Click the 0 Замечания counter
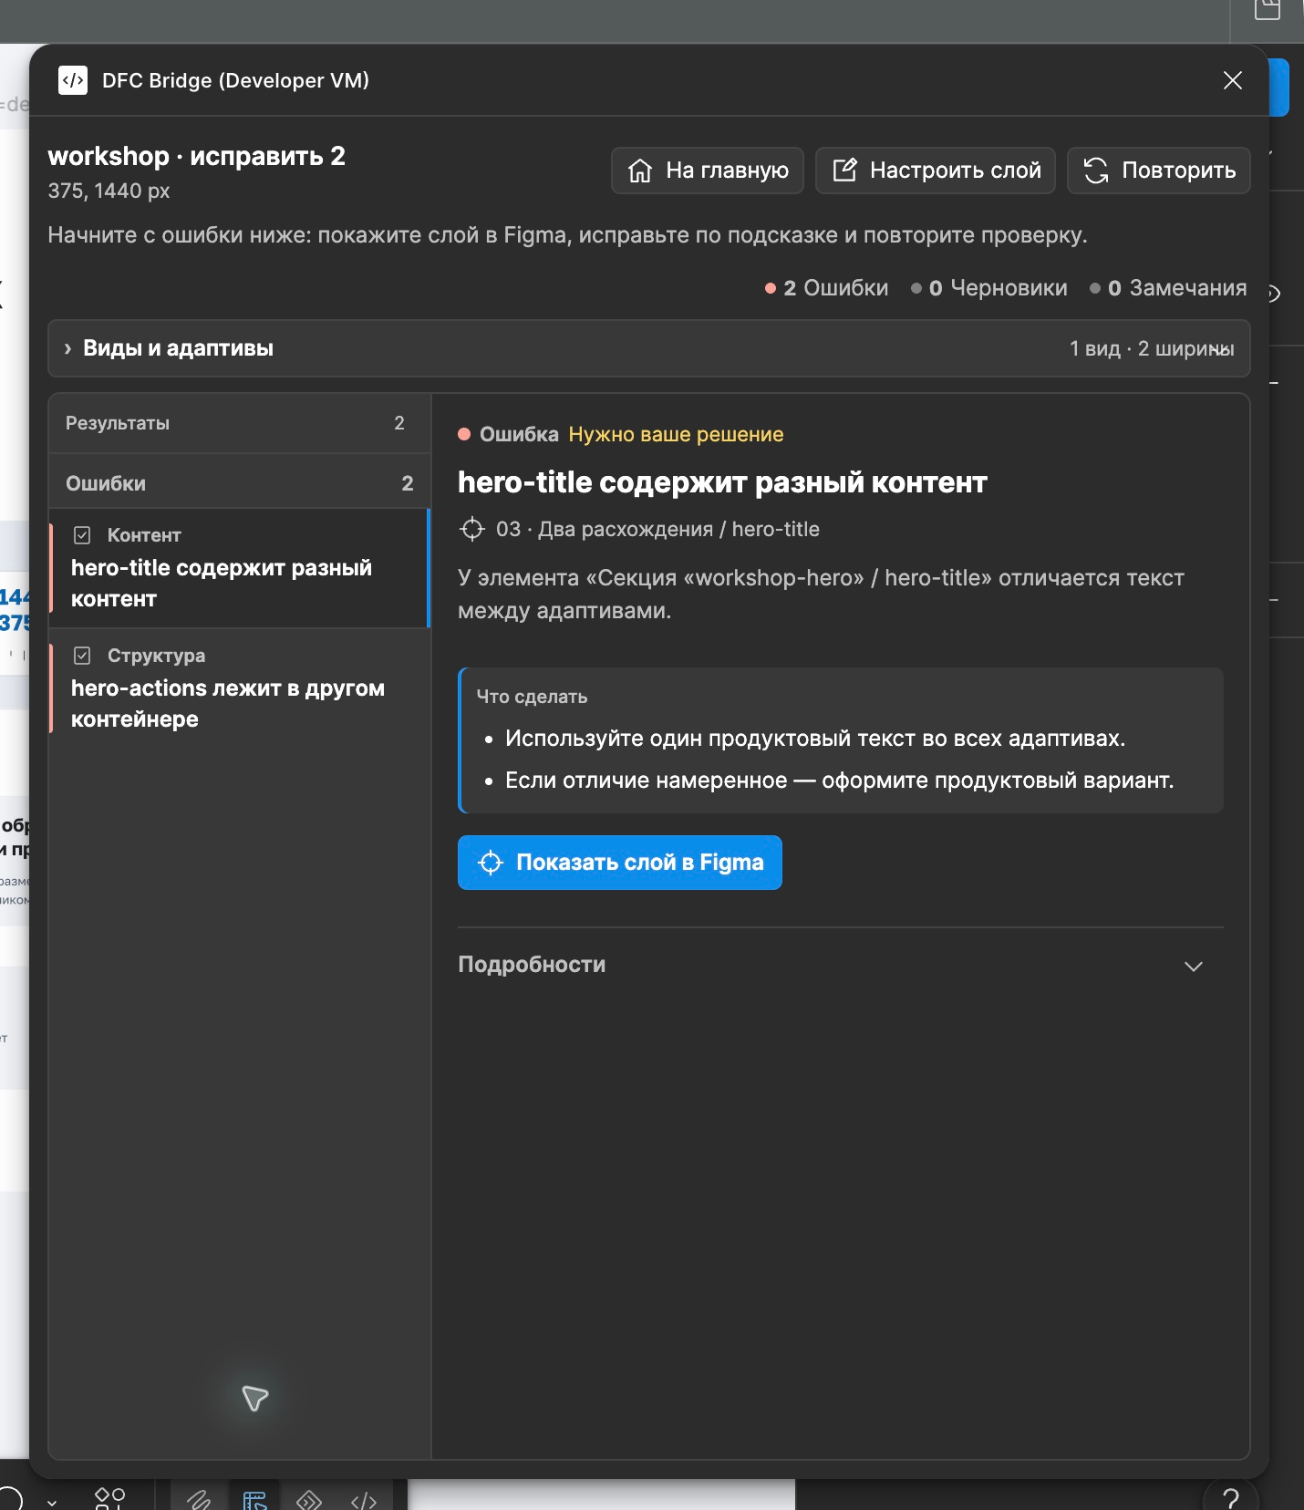 click(1168, 288)
